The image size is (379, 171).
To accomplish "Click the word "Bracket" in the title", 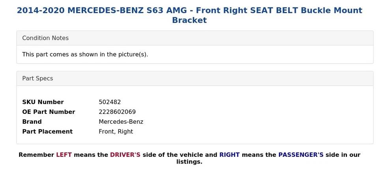I will (189, 20).
